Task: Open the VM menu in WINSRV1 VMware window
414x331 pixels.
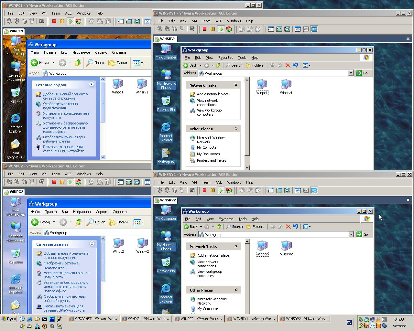Action: tap(194, 21)
